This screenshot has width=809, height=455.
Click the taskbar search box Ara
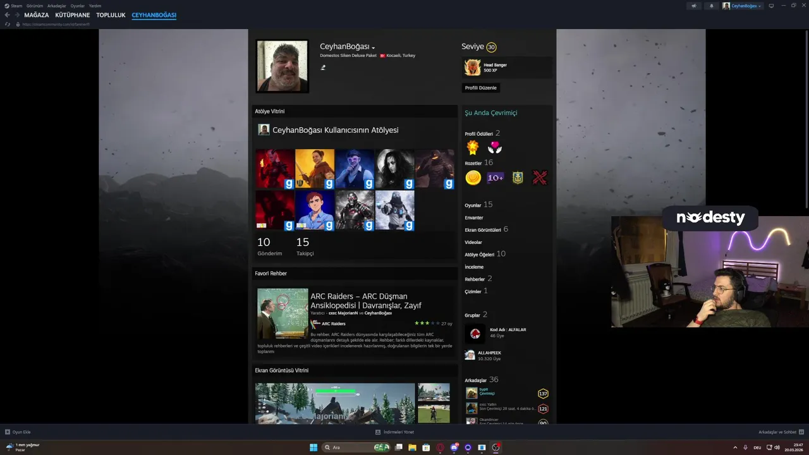click(x=356, y=447)
